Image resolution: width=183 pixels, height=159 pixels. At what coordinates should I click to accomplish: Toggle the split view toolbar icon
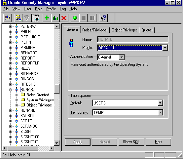point(36,18)
